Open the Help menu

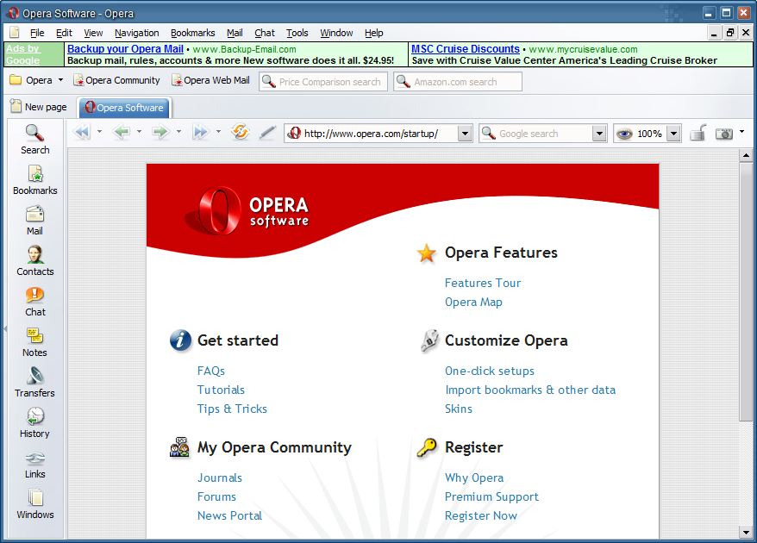coord(373,33)
